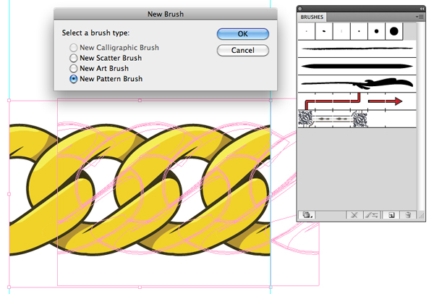
Task: Select the New Pattern Brush radio button
Action: tap(73, 79)
